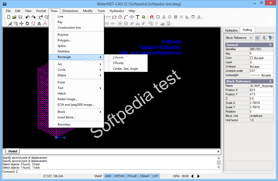Expand the Arc submenu

(76, 64)
